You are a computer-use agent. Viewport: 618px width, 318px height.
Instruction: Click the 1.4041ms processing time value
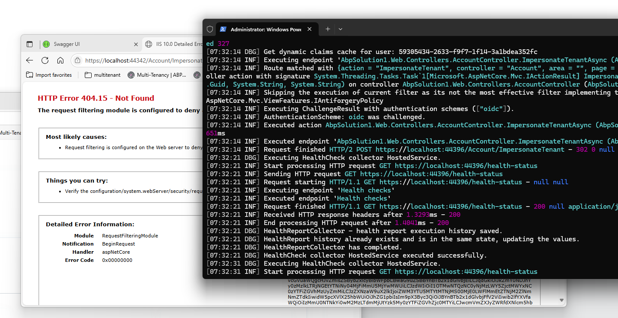click(409, 223)
